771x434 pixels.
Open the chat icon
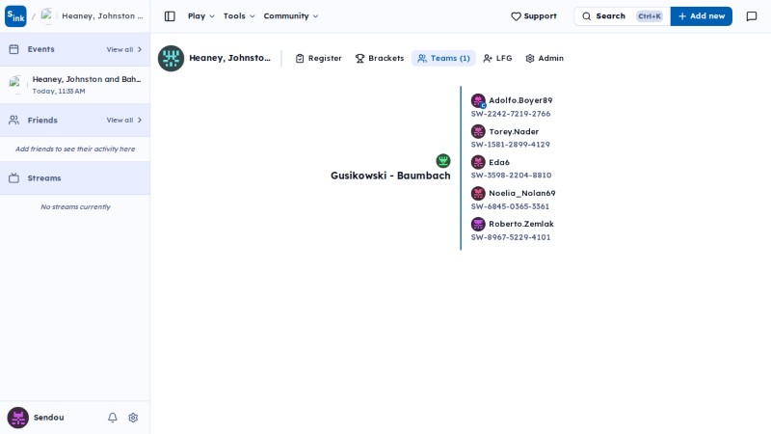[752, 16]
